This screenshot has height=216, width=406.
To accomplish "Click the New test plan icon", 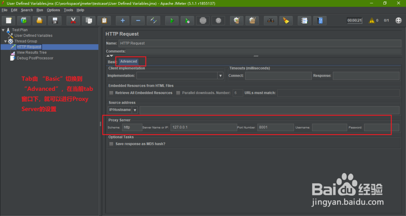I will coord(9,21).
